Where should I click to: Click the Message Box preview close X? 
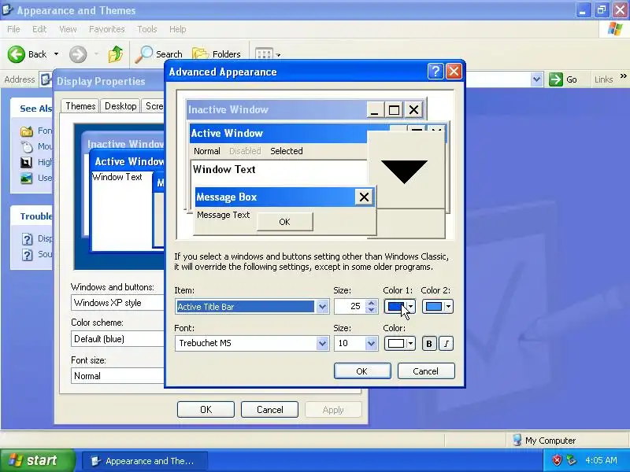click(x=364, y=197)
